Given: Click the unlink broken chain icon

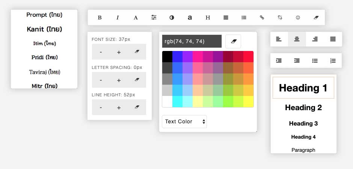Looking at the screenshot, I should [280, 17].
